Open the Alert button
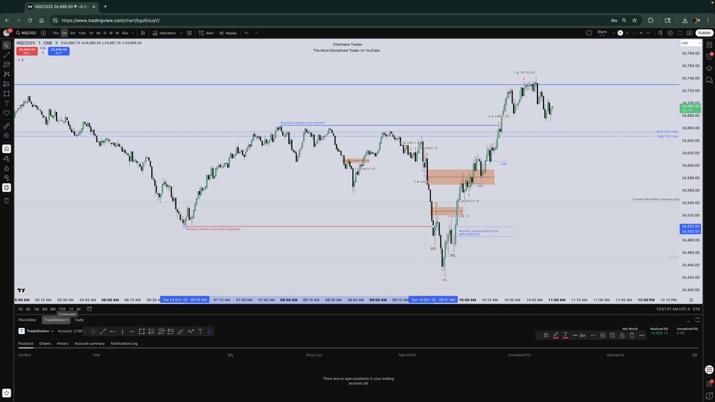Viewport: 715px width, 402px height. [x=207, y=33]
